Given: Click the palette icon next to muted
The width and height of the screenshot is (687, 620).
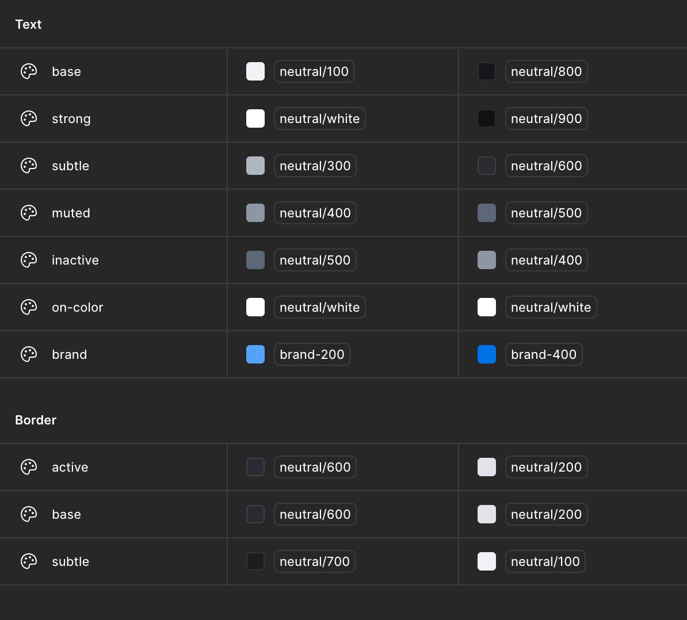Looking at the screenshot, I should (x=29, y=213).
